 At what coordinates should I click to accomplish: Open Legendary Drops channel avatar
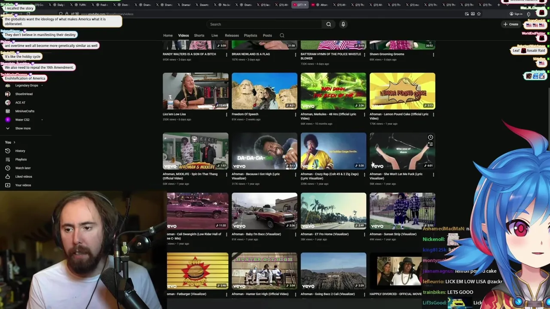[7, 85]
